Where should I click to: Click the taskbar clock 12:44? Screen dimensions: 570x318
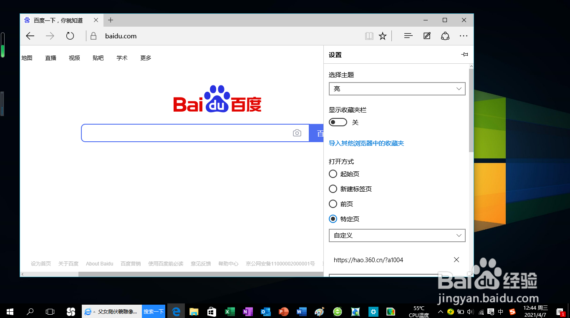click(535, 311)
